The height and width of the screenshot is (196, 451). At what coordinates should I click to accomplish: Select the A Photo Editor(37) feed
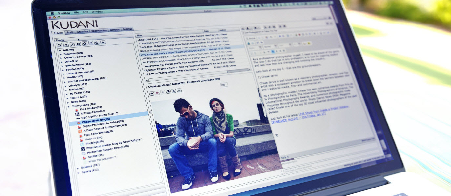(93, 112)
